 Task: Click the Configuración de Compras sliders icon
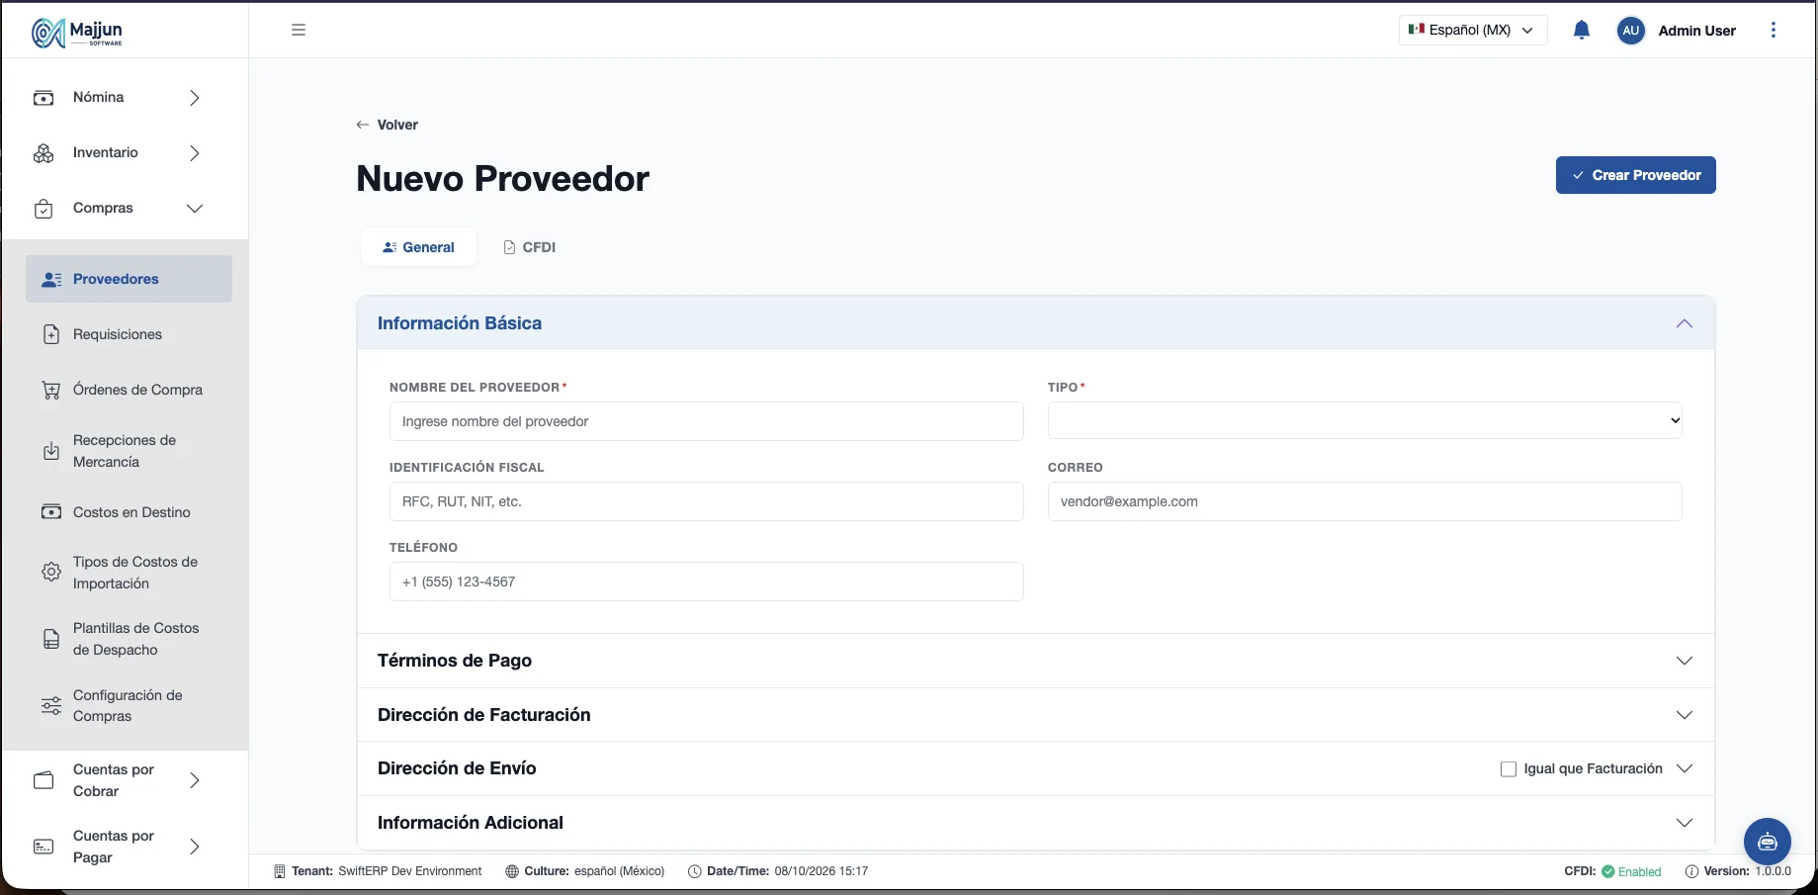(51, 706)
